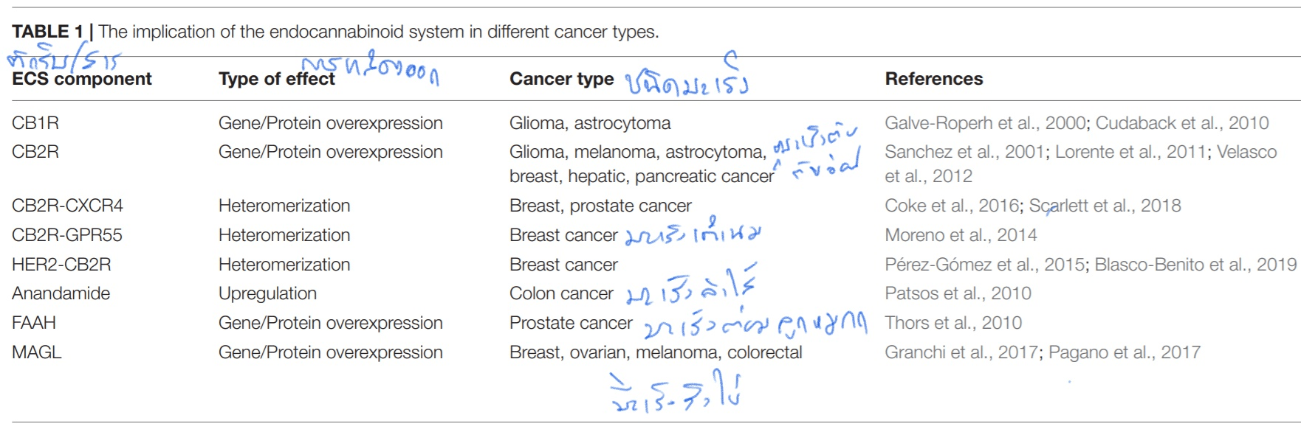This screenshot has width=1301, height=432.
Task: Click the Sanchez et al., 2001 reference
Action: pos(964,152)
